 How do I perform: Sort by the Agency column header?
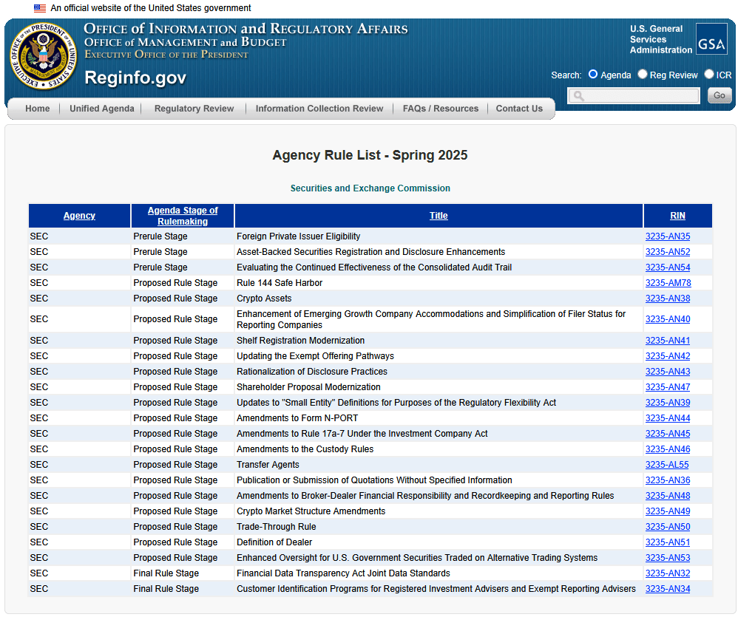pos(80,216)
